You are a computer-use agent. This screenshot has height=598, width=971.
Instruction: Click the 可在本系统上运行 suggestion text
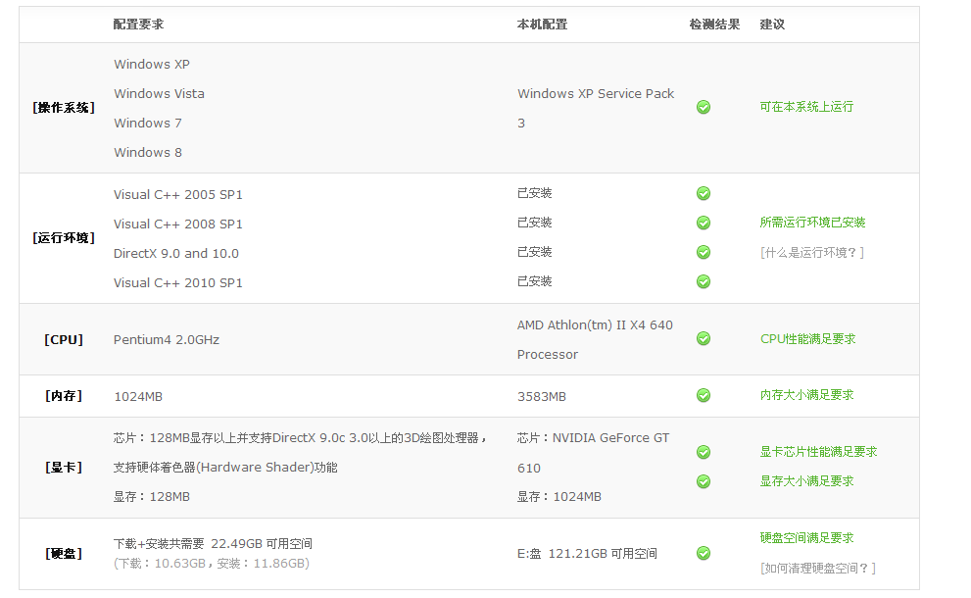[x=806, y=107]
